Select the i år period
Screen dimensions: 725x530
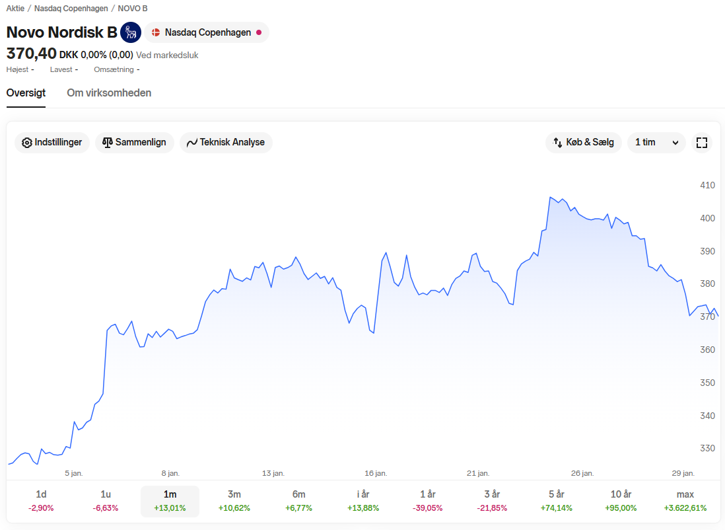click(x=363, y=502)
